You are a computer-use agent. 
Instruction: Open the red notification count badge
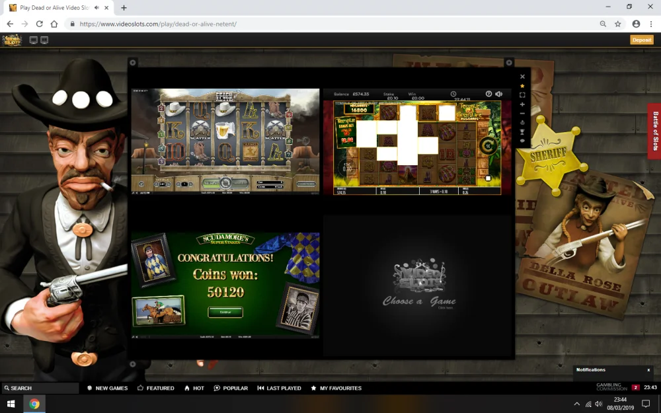click(x=635, y=388)
